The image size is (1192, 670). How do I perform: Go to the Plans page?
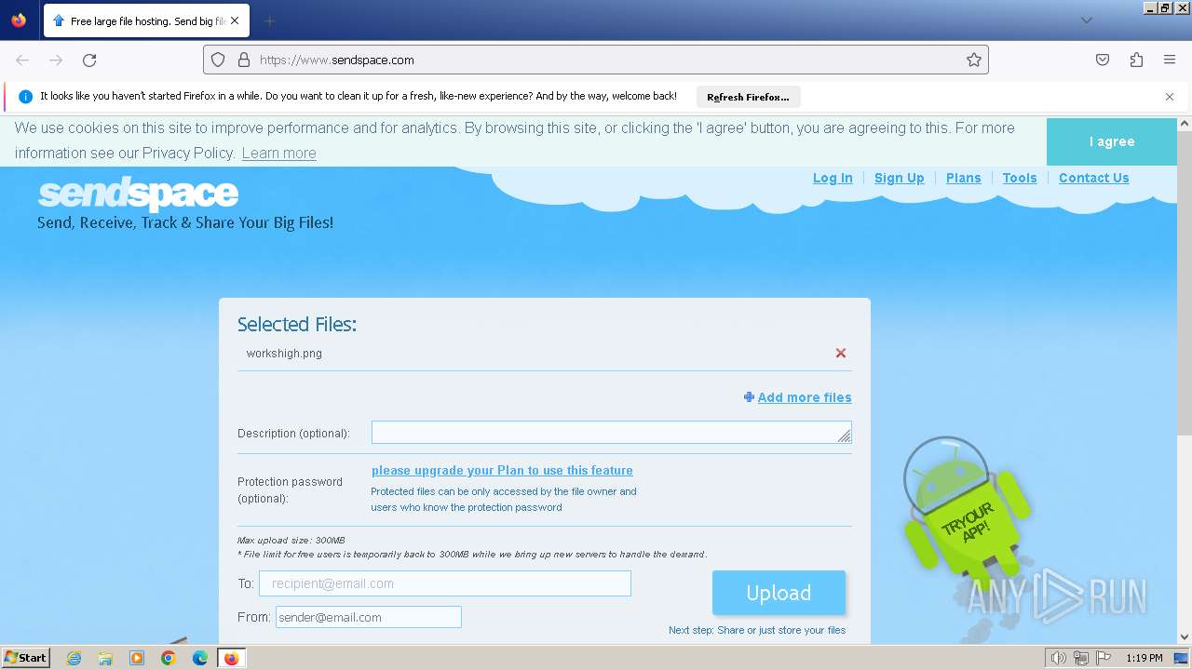(963, 178)
